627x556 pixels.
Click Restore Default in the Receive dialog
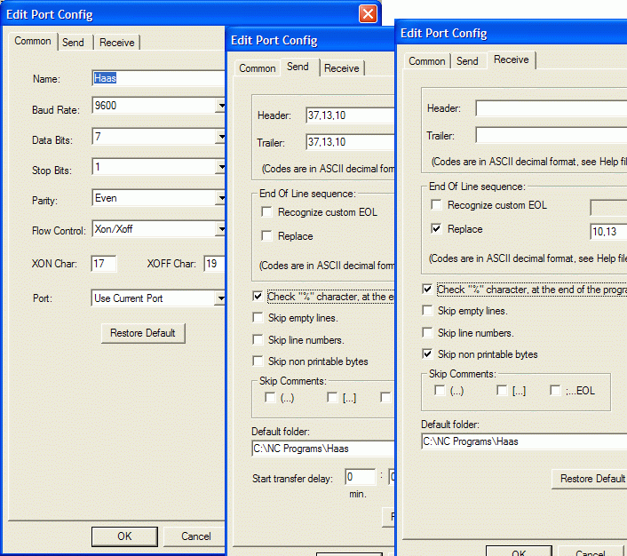[590, 479]
